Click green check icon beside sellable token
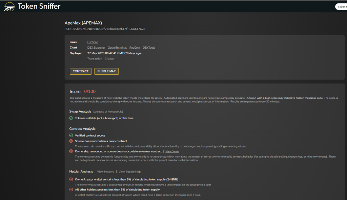The image size is (347, 200). [x=71, y=118]
